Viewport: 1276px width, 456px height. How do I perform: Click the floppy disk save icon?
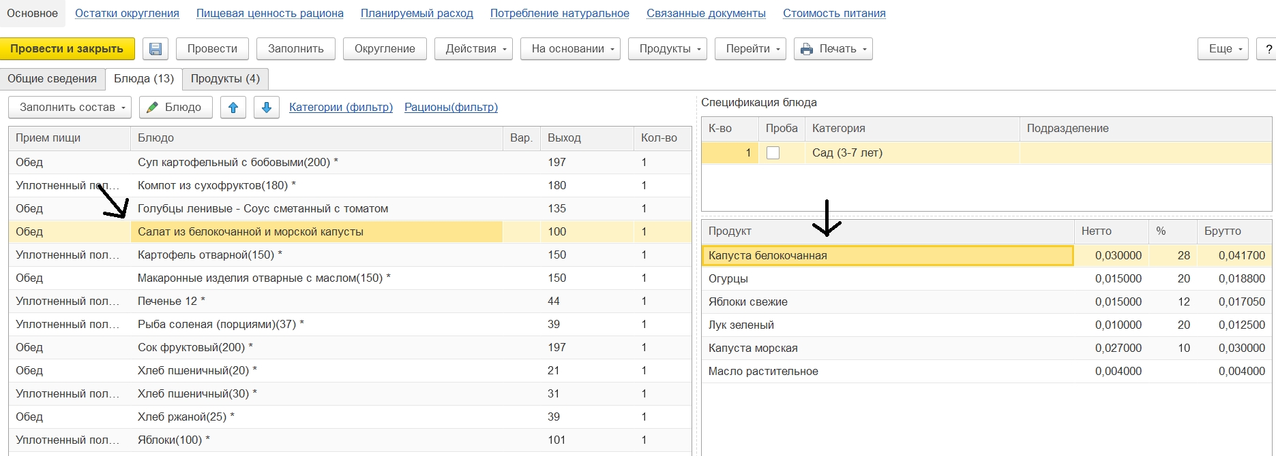pyautogui.click(x=155, y=49)
